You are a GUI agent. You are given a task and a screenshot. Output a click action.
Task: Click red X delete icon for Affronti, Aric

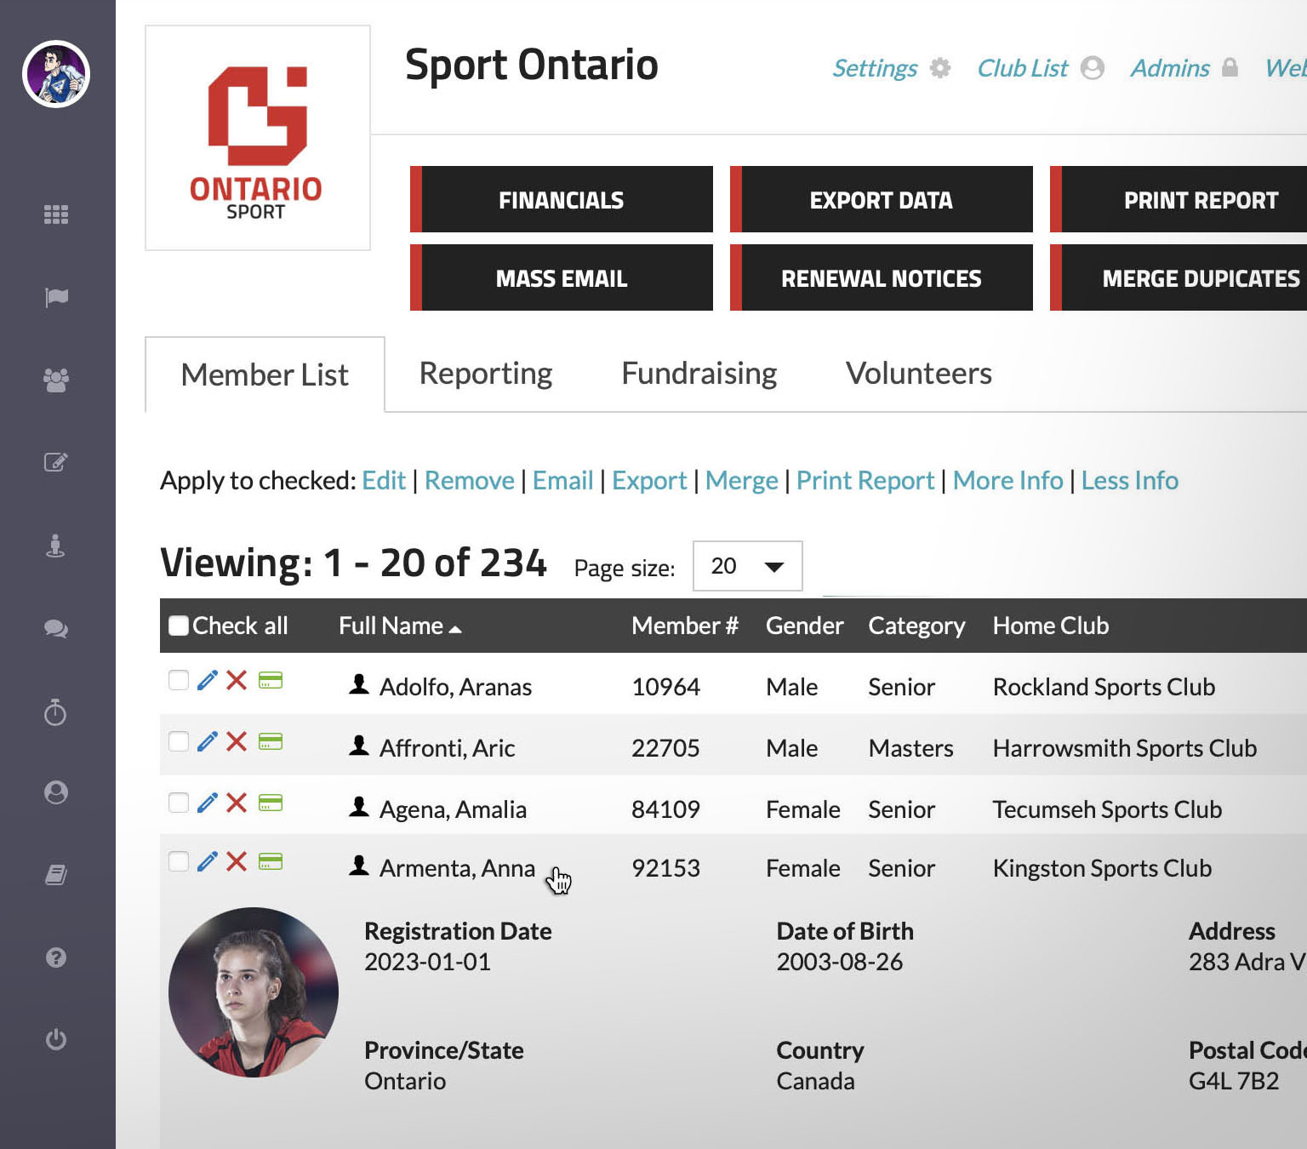pyautogui.click(x=237, y=741)
